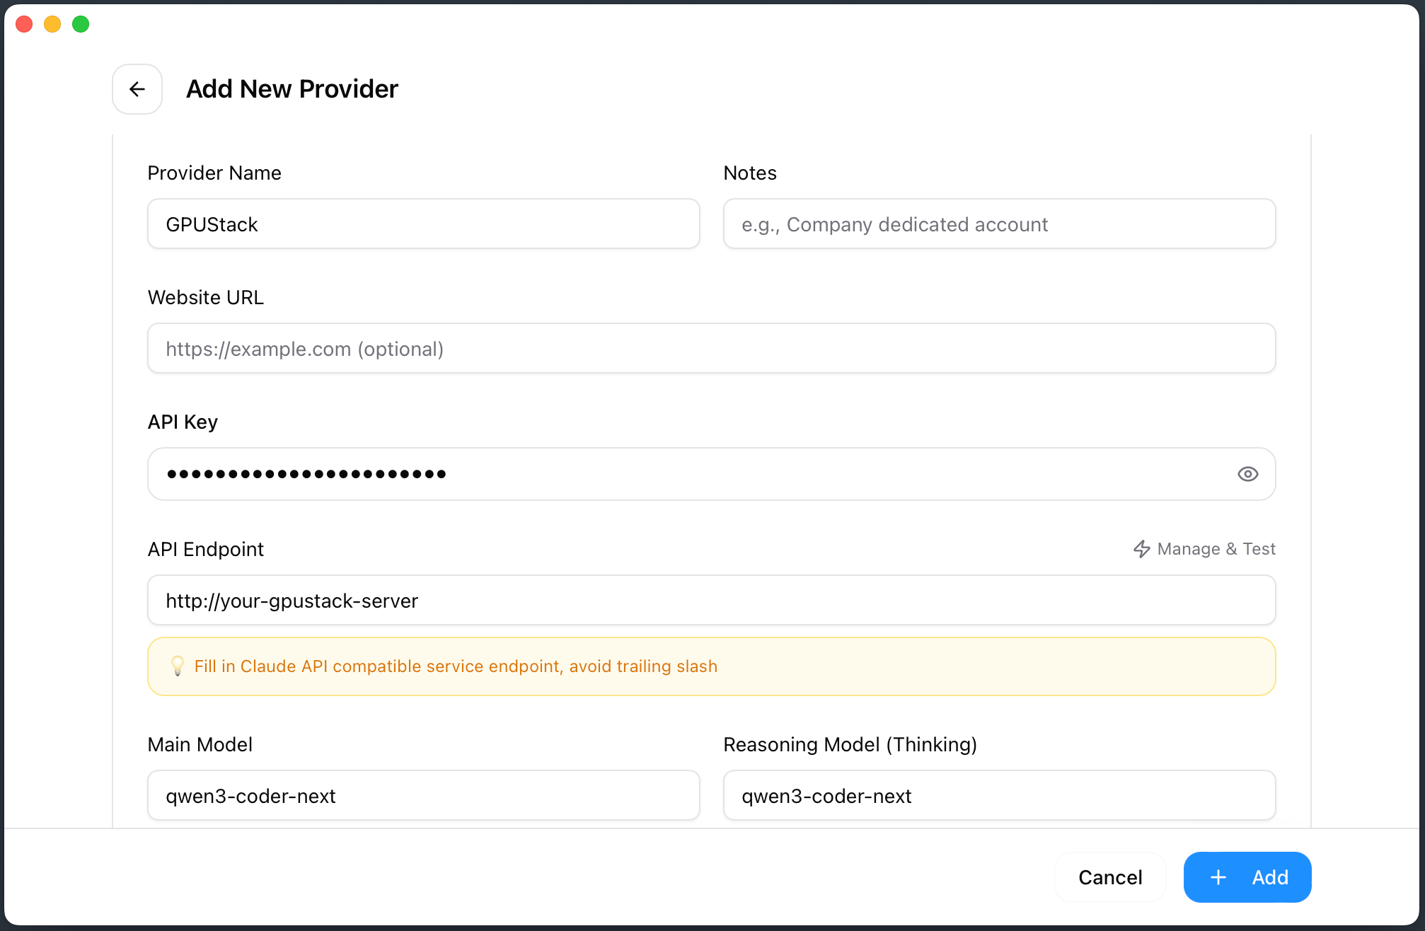The height and width of the screenshot is (931, 1425).
Task: Click the lightbulb hint icon
Action: [178, 666]
